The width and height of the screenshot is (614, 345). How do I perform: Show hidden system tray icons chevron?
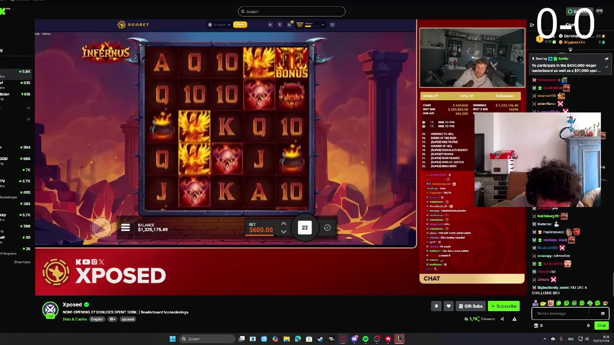(544, 339)
